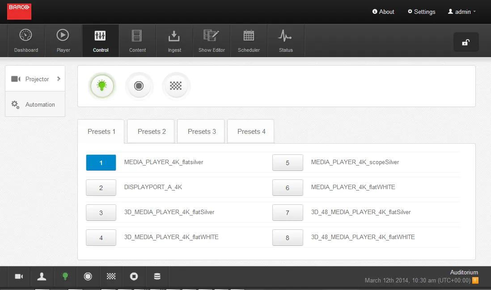Toggle the green lamp button in top panel
The image size is (491, 290).
(x=102, y=86)
